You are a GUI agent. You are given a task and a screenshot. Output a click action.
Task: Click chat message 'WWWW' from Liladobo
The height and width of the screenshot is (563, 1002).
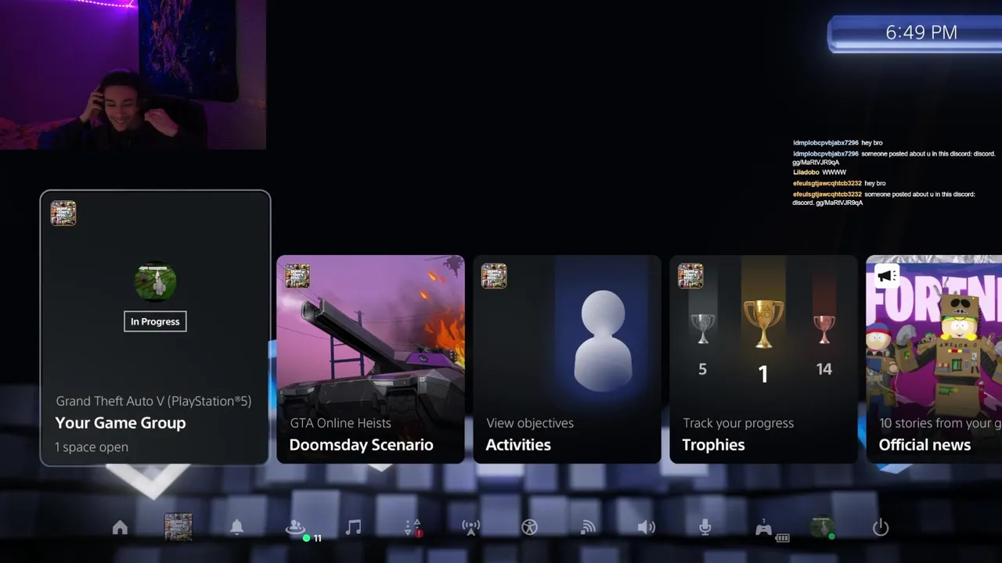point(834,172)
